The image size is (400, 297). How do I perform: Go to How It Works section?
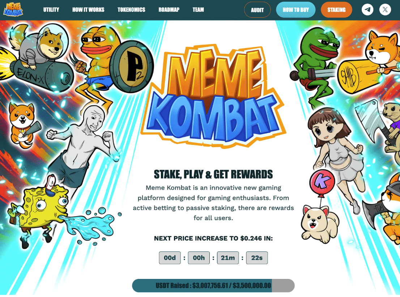88,10
